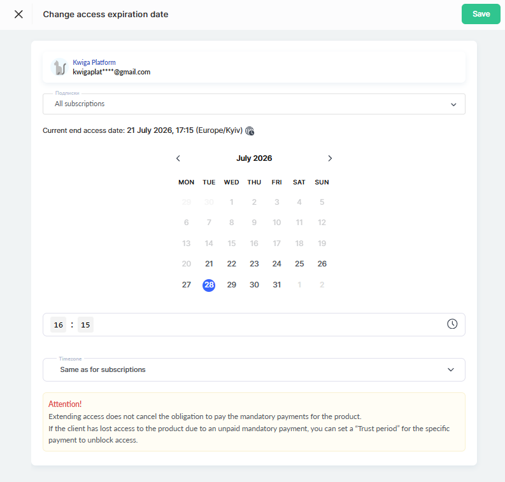Click the All subscriptions chevron arrow

pyautogui.click(x=453, y=104)
